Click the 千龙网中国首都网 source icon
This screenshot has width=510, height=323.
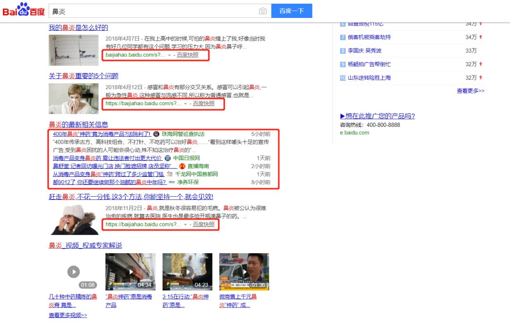click(x=170, y=174)
